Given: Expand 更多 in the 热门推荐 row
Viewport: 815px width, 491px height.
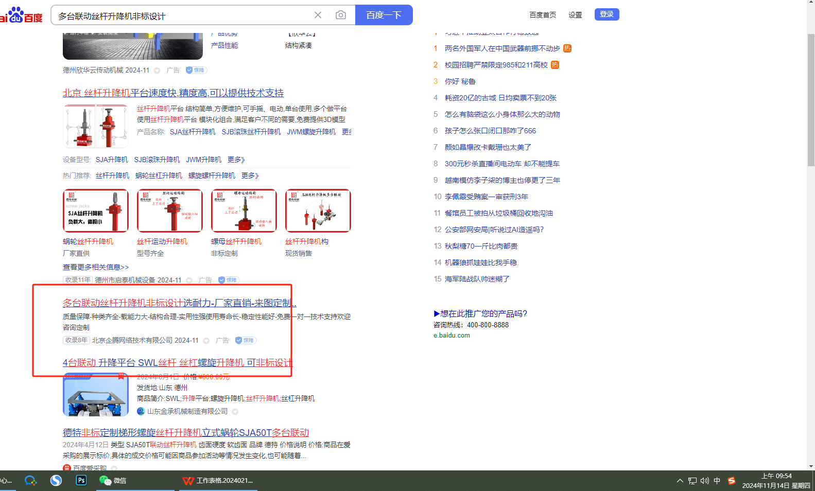Looking at the screenshot, I should click(x=250, y=176).
